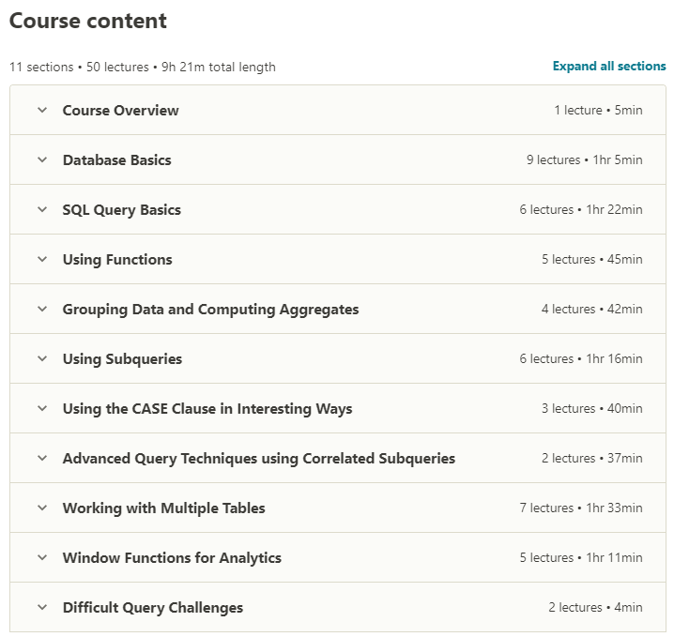This screenshot has width=674, height=637.
Task: Open the Database Basics section title
Action: 116,160
